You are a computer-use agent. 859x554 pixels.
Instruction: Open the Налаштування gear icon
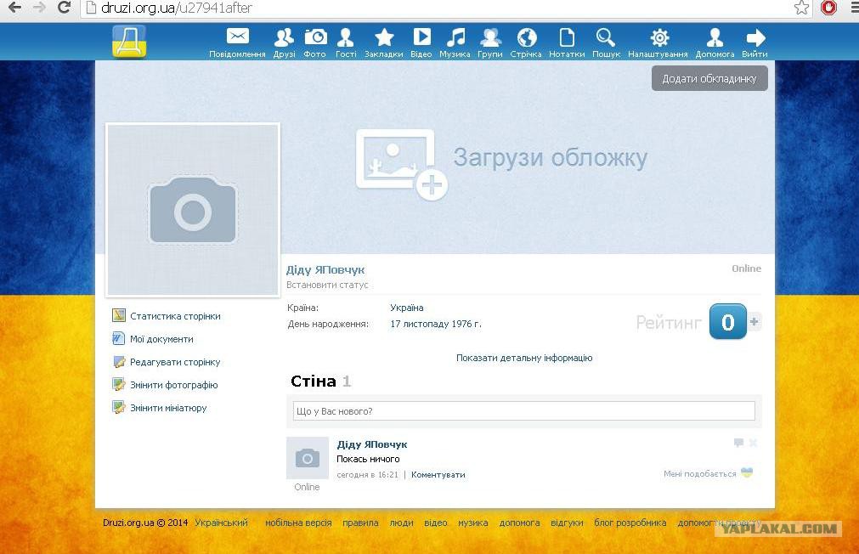coord(659,37)
